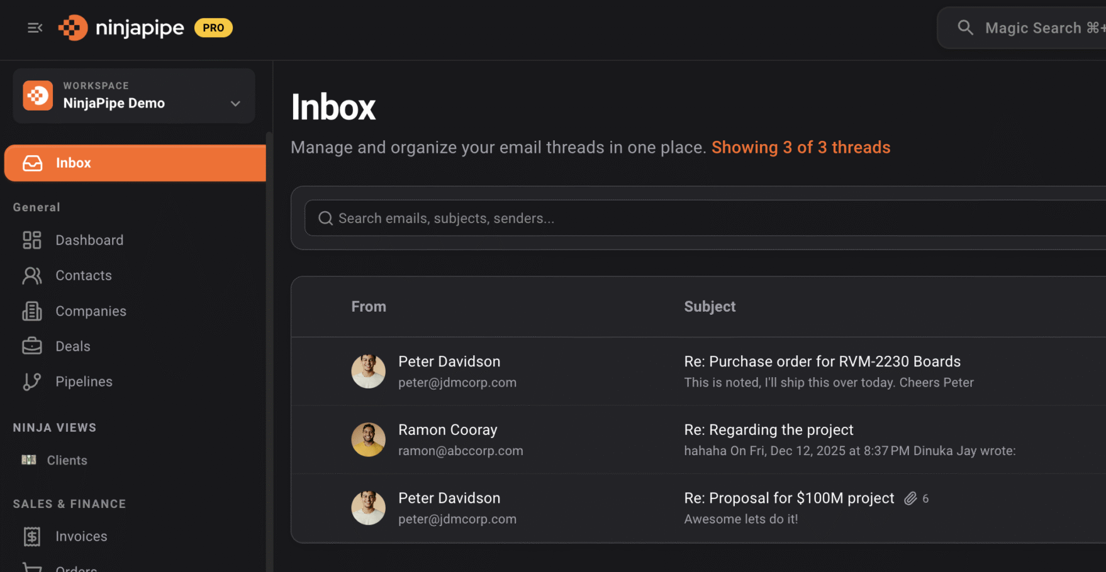Open Companies via the building icon

pyautogui.click(x=32, y=311)
